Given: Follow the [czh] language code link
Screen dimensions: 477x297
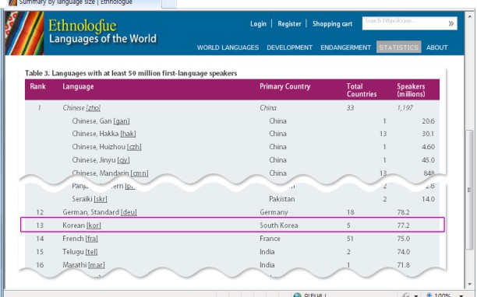Looking at the screenshot, I should [134, 147].
